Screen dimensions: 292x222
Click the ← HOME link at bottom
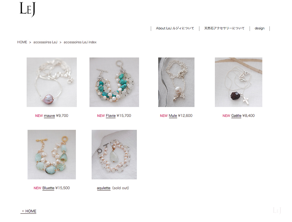(29, 211)
